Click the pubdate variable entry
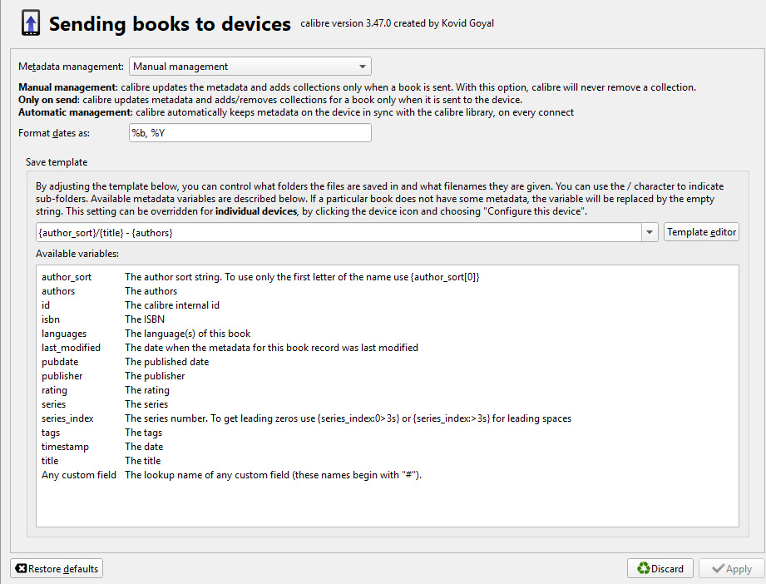Screen dimensions: 766x584 tap(59, 362)
